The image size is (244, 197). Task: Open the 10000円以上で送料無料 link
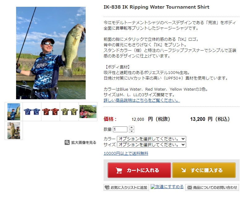pyautogui.click(x=126, y=154)
